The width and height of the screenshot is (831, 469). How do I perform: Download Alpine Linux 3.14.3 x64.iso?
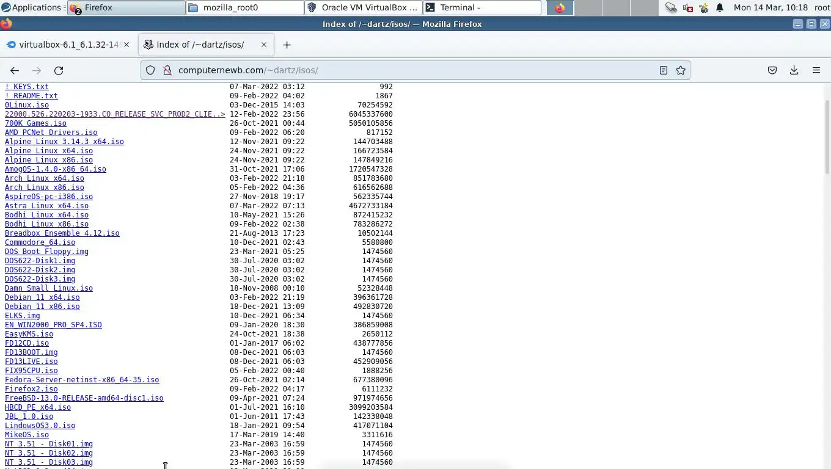[64, 142]
